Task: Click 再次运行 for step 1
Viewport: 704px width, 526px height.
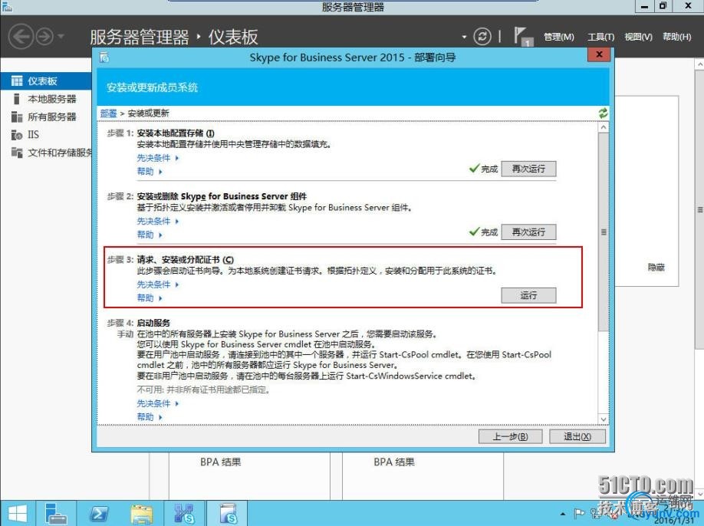Action: tap(528, 169)
